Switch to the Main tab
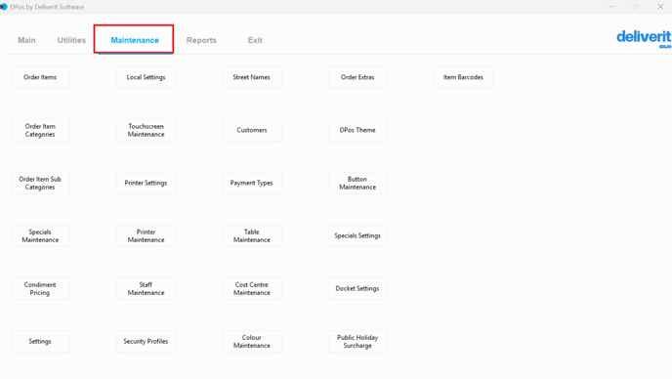The image size is (672, 379). (26, 40)
